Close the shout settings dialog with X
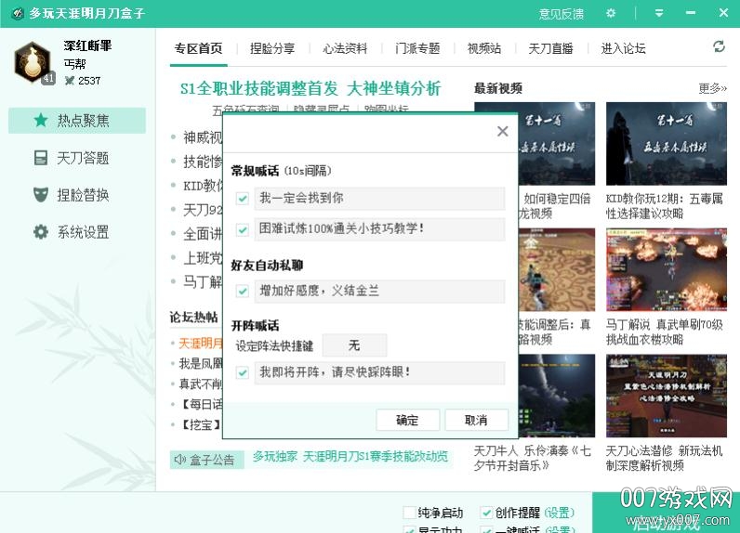Screen dimensions: 740x533 tap(502, 131)
